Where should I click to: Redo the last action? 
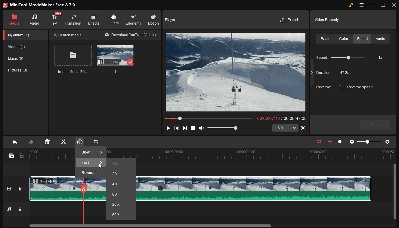pos(31,142)
